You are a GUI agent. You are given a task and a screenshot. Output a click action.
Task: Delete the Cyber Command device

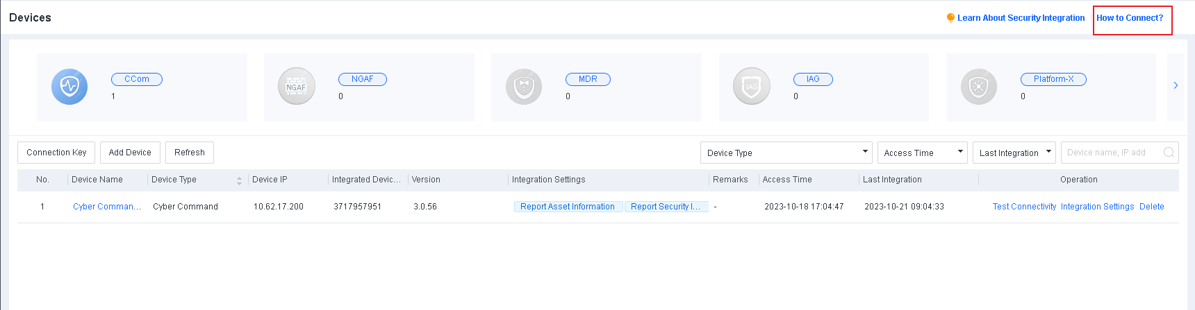[1151, 207]
